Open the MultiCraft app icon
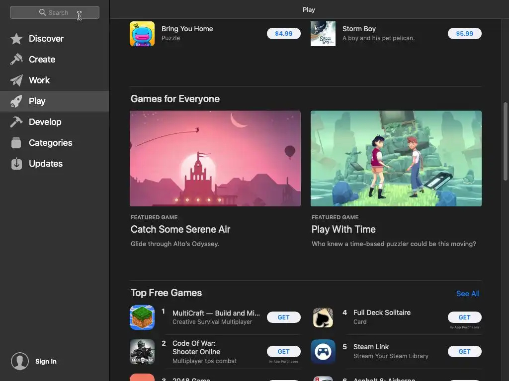Image resolution: width=509 pixels, height=381 pixels. (142, 317)
